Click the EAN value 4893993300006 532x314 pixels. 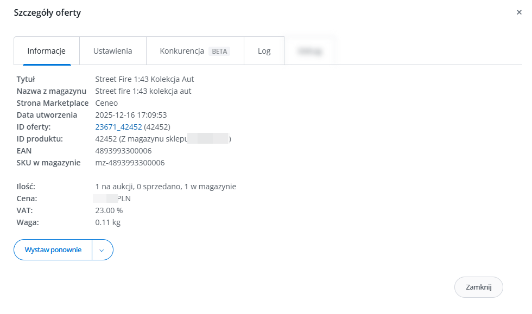(123, 151)
